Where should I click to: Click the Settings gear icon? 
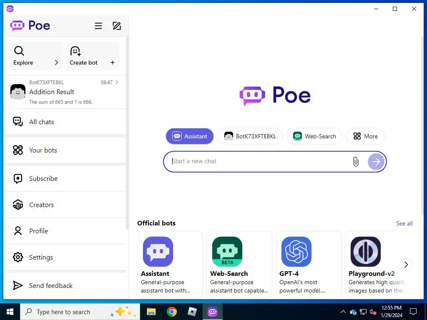pyautogui.click(x=18, y=257)
